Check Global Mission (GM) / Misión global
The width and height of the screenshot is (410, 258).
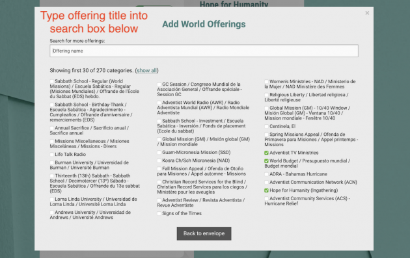(159, 140)
